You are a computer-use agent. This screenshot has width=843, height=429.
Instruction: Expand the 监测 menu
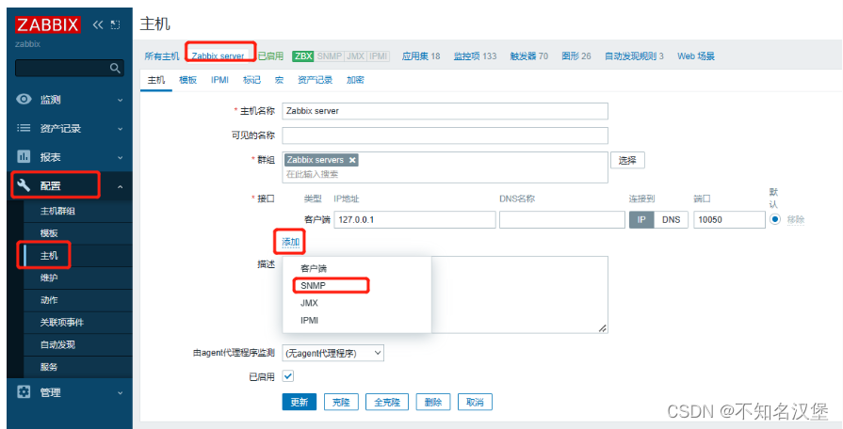click(x=120, y=100)
